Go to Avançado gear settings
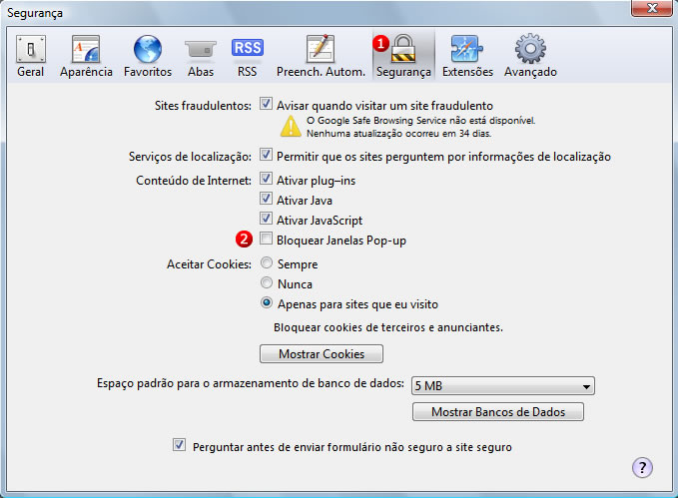The height and width of the screenshot is (498, 678). tap(530, 56)
